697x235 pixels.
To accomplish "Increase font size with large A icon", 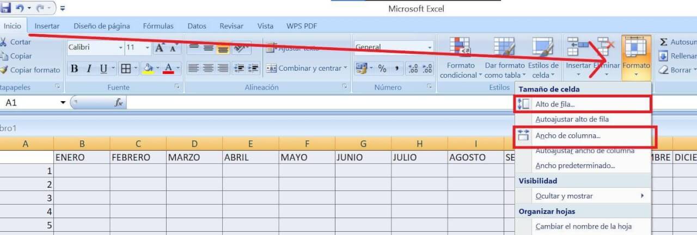I will [x=160, y=48].
